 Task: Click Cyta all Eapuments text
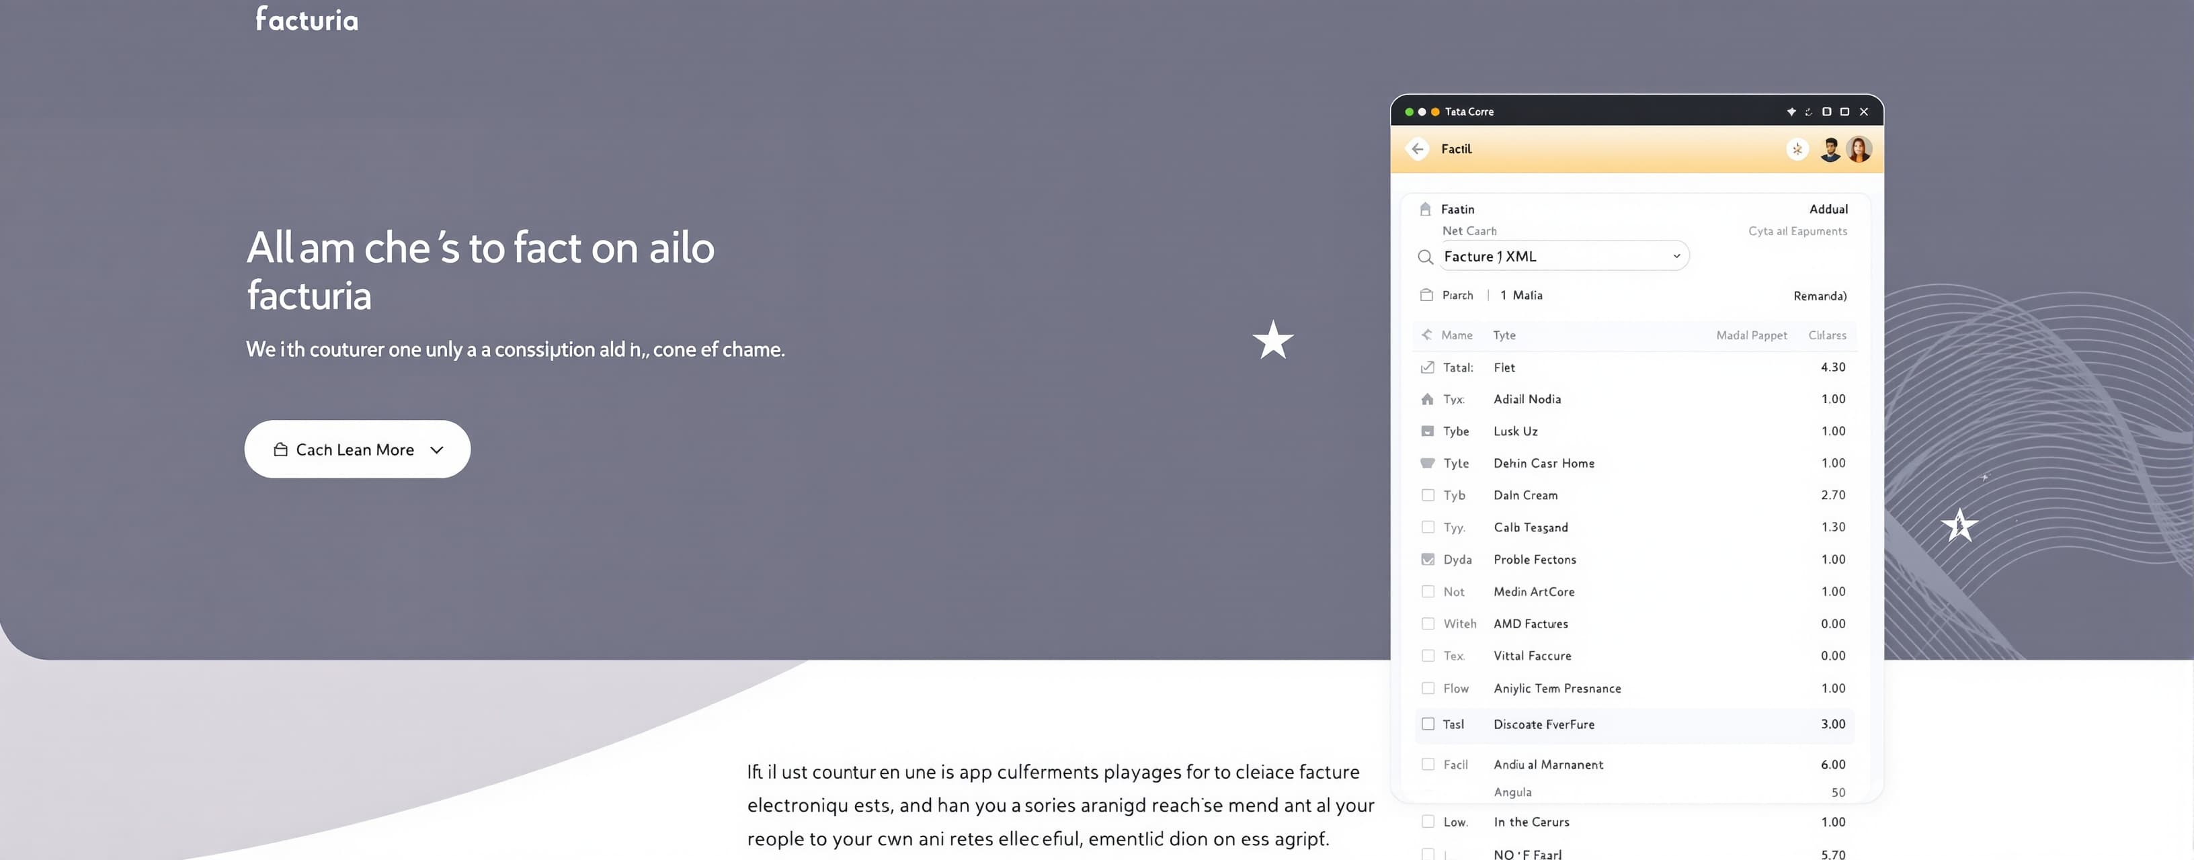pos(1798,230)
